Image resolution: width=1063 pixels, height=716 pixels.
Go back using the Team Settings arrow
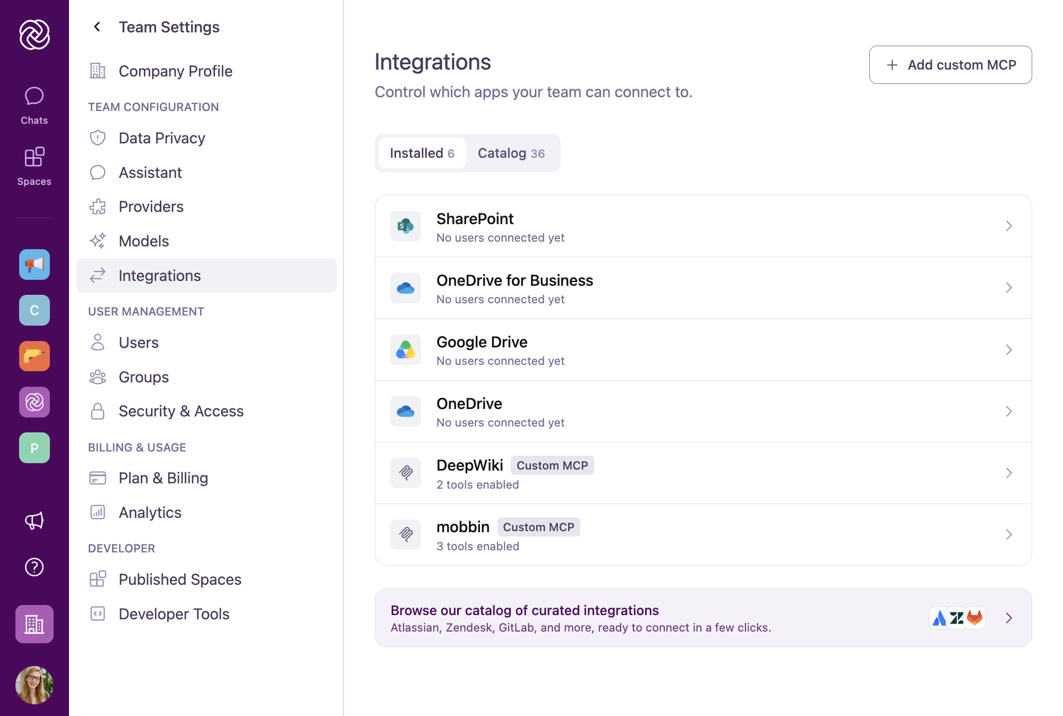[x=97, y=27]
